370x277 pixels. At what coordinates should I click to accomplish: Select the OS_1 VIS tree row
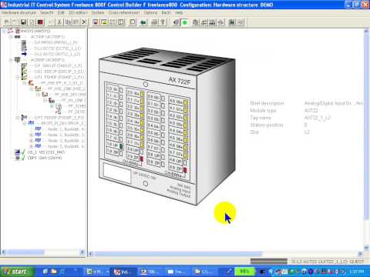46,152
